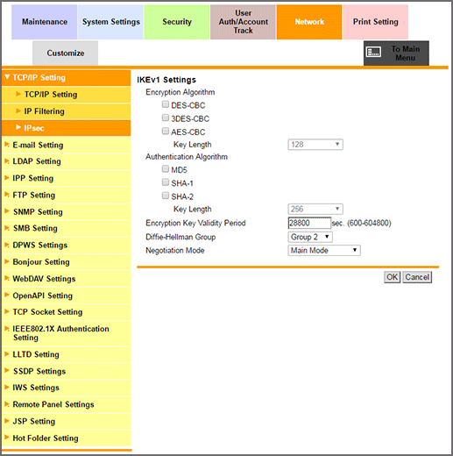Click the To Main Menu button
The image size is (453, 456).
pyautogui.click(x=396, y=53)
